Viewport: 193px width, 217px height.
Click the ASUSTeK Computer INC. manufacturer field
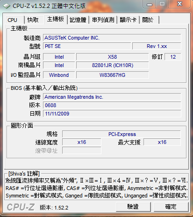click(112, 38)
